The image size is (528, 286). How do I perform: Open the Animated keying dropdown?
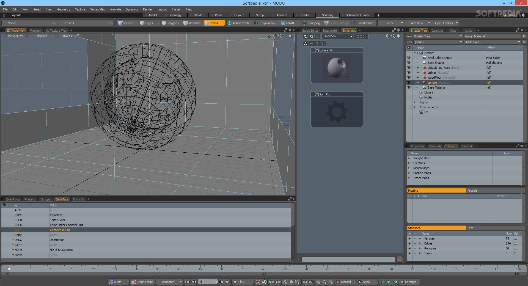[x=170, y=282]
